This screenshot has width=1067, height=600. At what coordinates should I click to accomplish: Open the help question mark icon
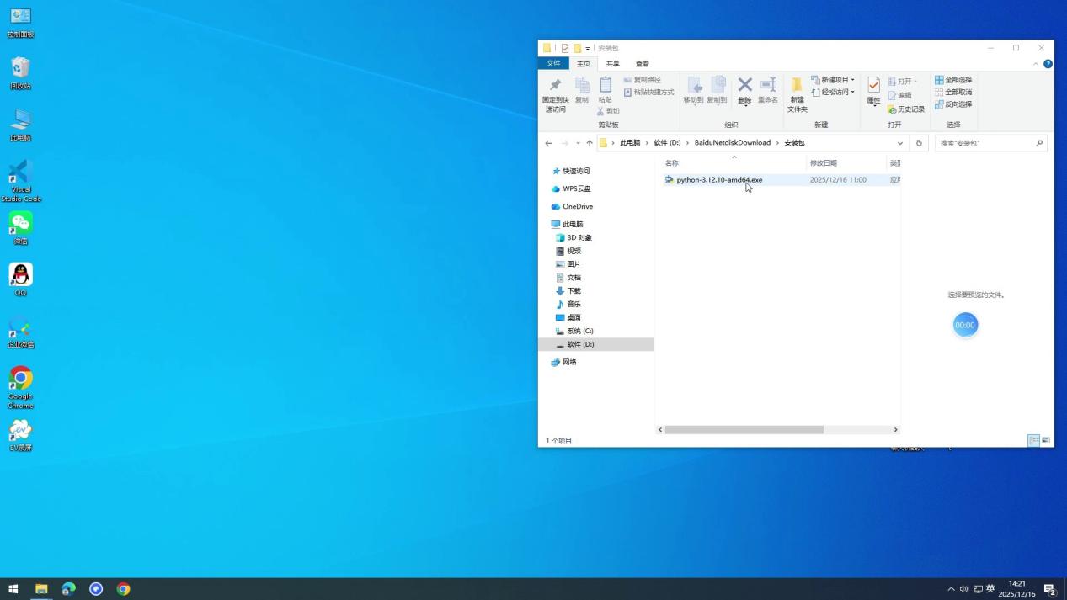[1048, 64]
